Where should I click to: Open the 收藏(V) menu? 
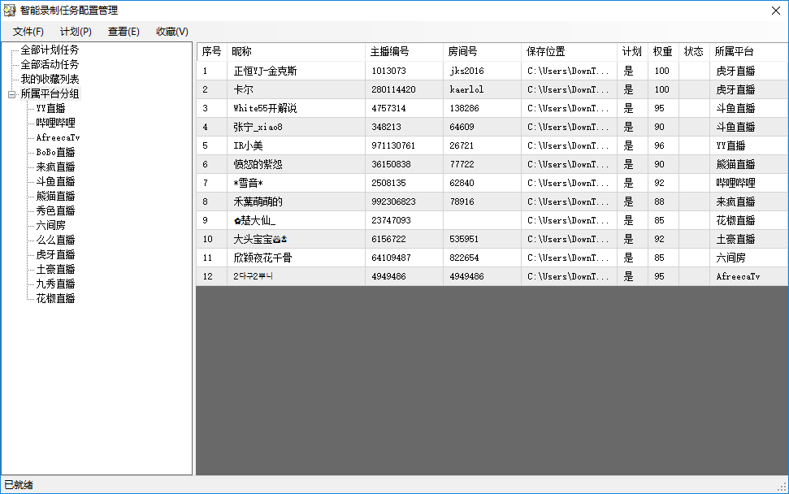(x=171, y=32)
